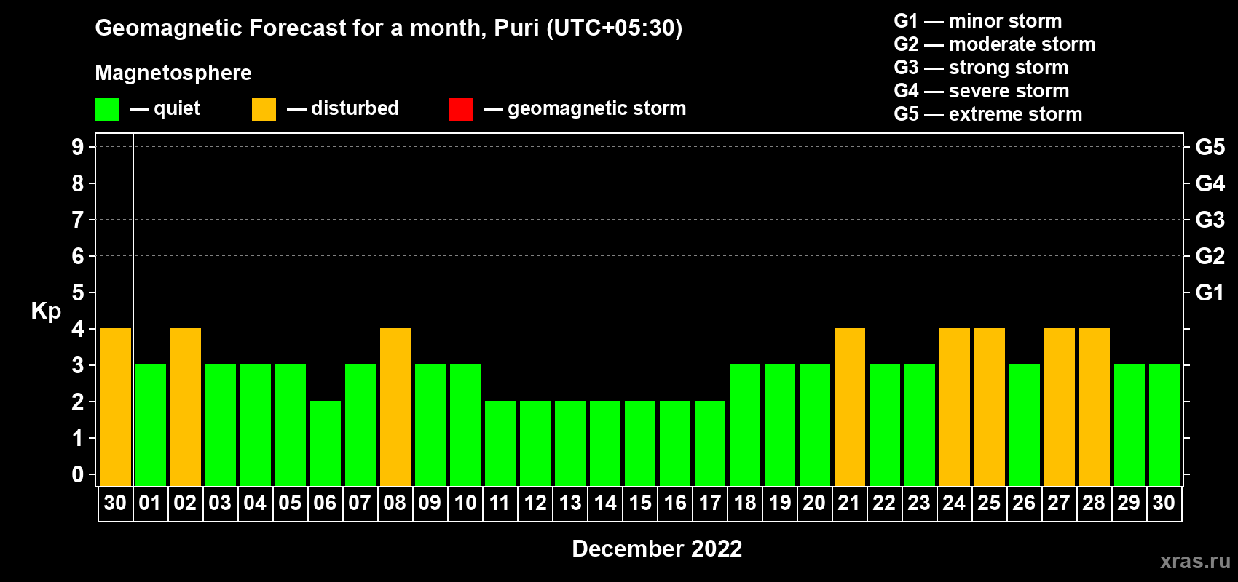Click the Kp value 0 axis tick label
Image resolution: width=1238 pixels, height=582 pixels.
(77, 474)
